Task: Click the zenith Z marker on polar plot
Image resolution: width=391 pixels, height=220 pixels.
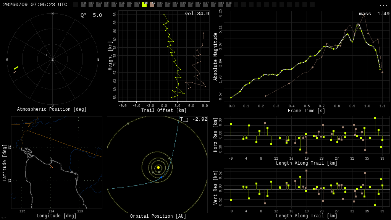Action: (52, 59)
